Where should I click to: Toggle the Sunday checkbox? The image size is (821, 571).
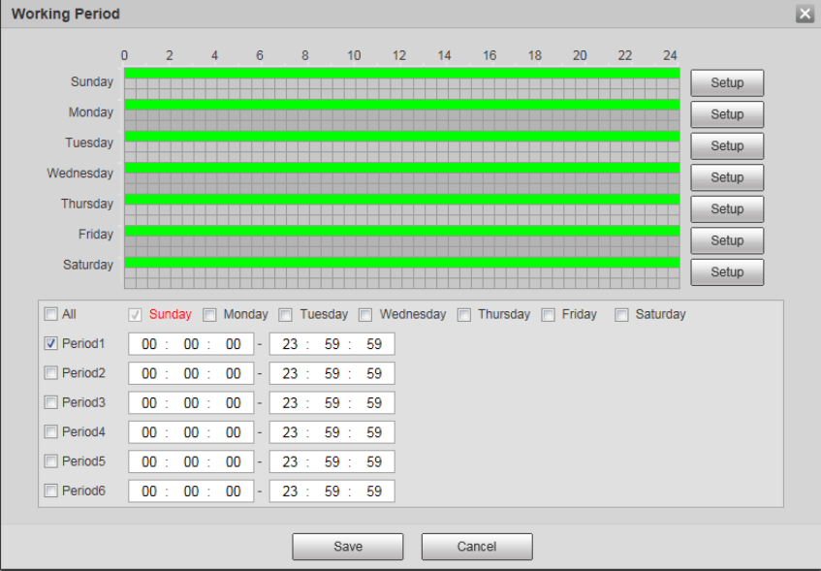(135, 315)
